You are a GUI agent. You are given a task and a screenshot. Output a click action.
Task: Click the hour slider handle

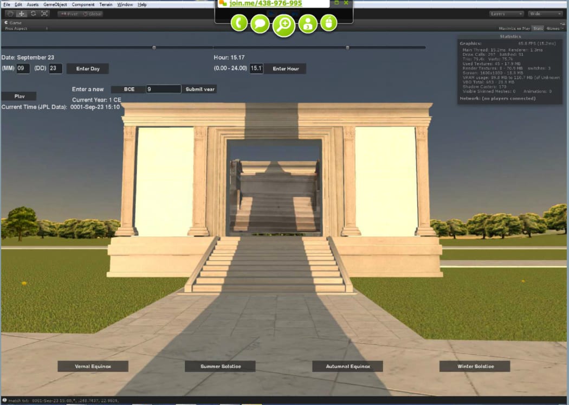[347, 48]
